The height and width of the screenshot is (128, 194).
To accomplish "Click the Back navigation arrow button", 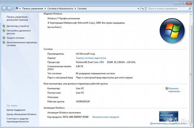I will point(4,9).
